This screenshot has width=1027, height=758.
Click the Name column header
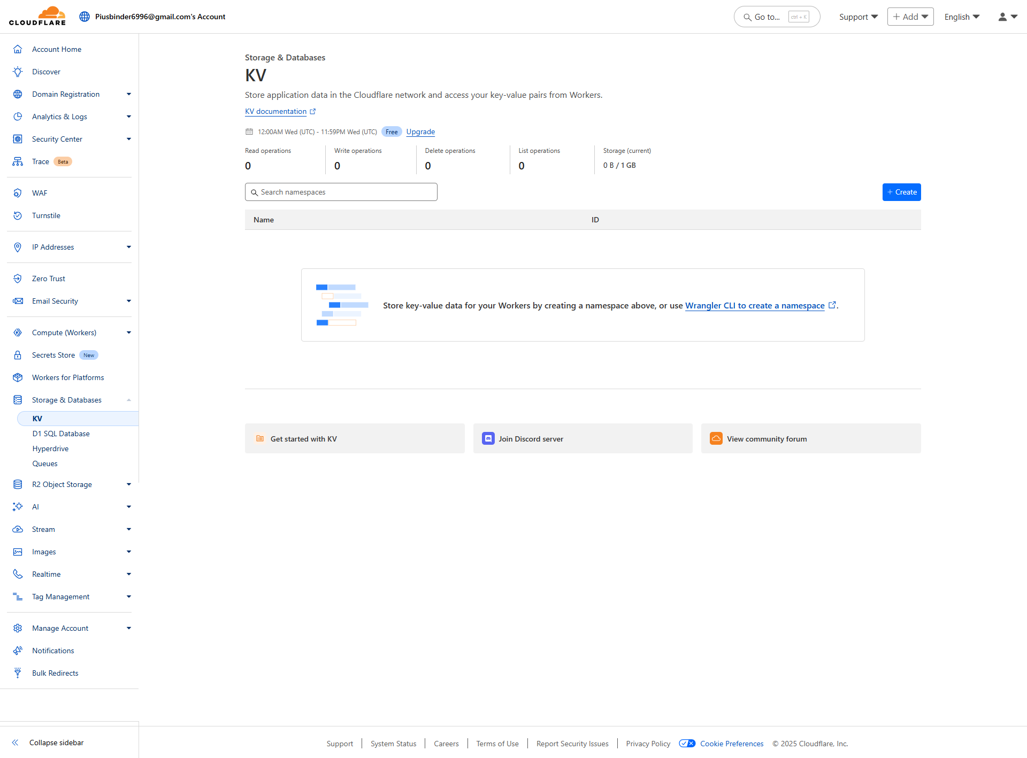click(x=264, y=220)
